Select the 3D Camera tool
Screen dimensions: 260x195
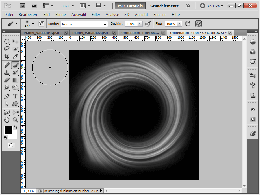point(15,112)
